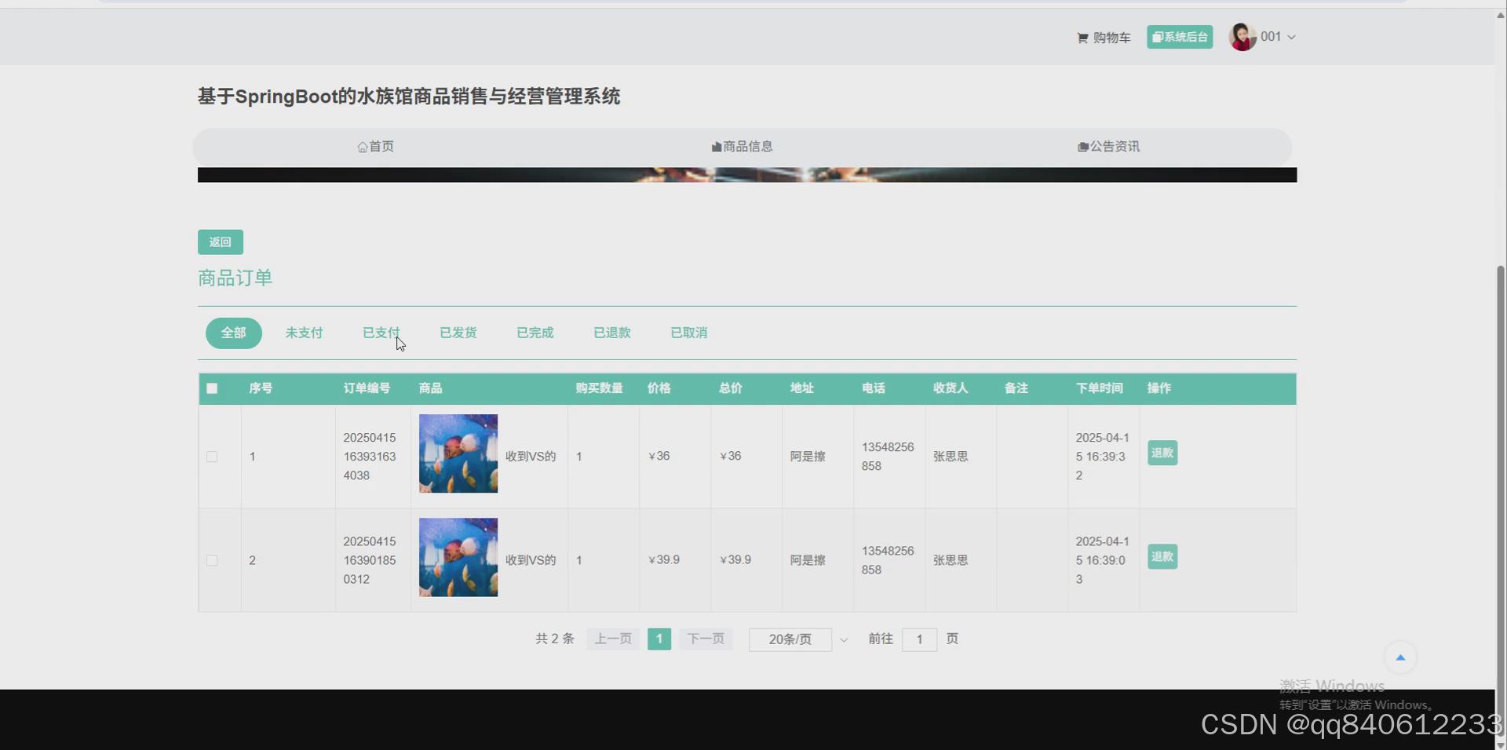The height and width of the screenshot is (750, 1507).
Task: Click the 上一页 previous page button
Action: tap(613, 639)
